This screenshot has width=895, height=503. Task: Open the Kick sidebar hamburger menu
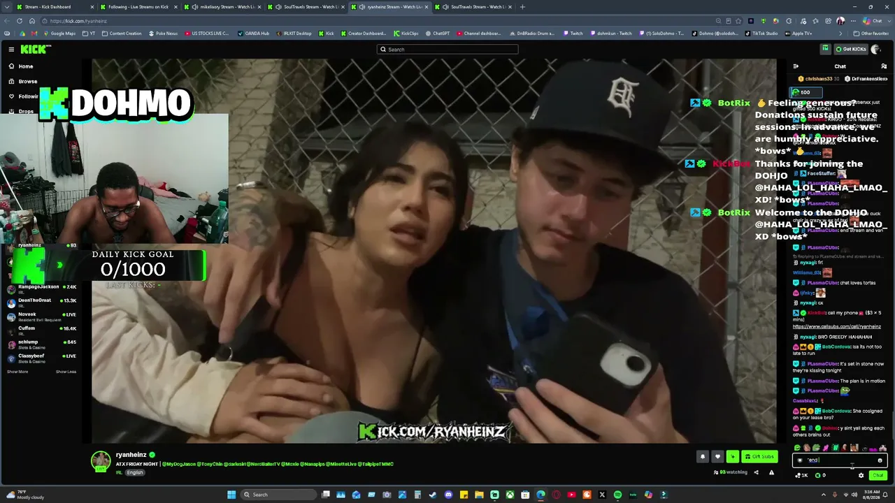[11, 49]
